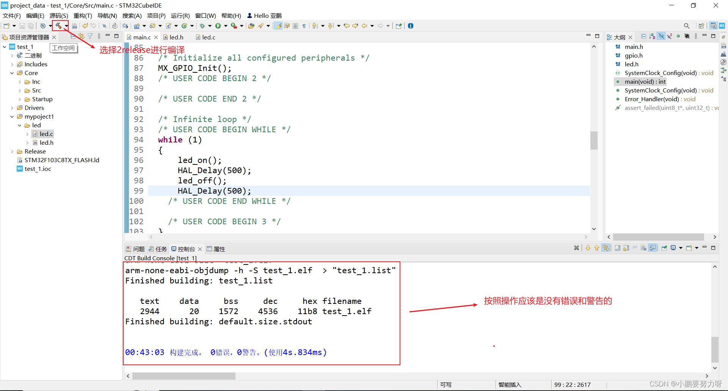Open the 文件(F) menu

coord(12,16)
